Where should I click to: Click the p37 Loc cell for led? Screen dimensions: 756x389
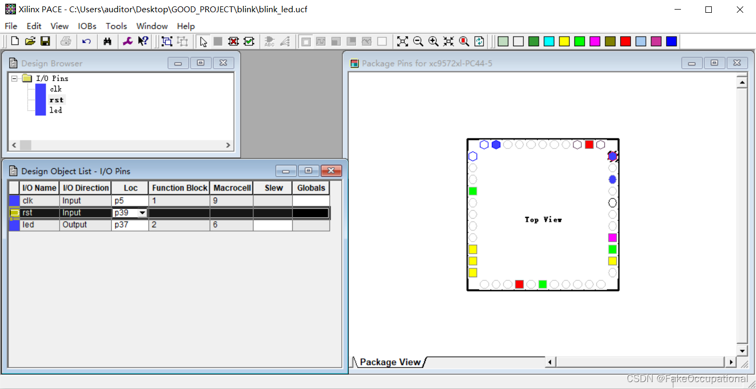pyautogui.click(x=130, y=225)
